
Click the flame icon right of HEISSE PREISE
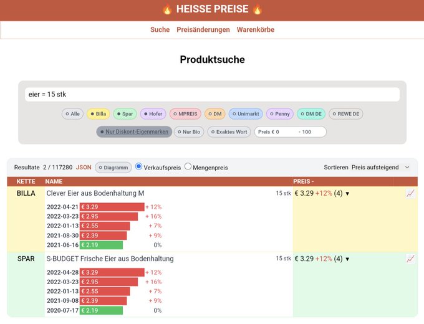(x=257, y=9)
